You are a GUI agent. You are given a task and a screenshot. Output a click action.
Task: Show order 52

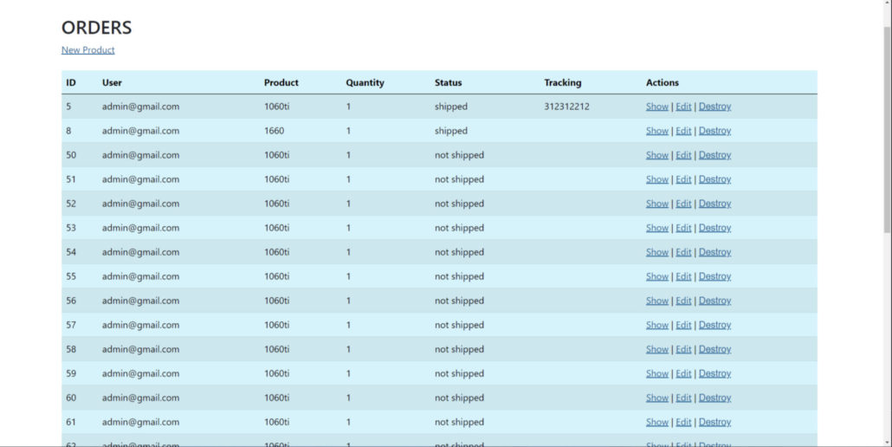coord(657,204)
